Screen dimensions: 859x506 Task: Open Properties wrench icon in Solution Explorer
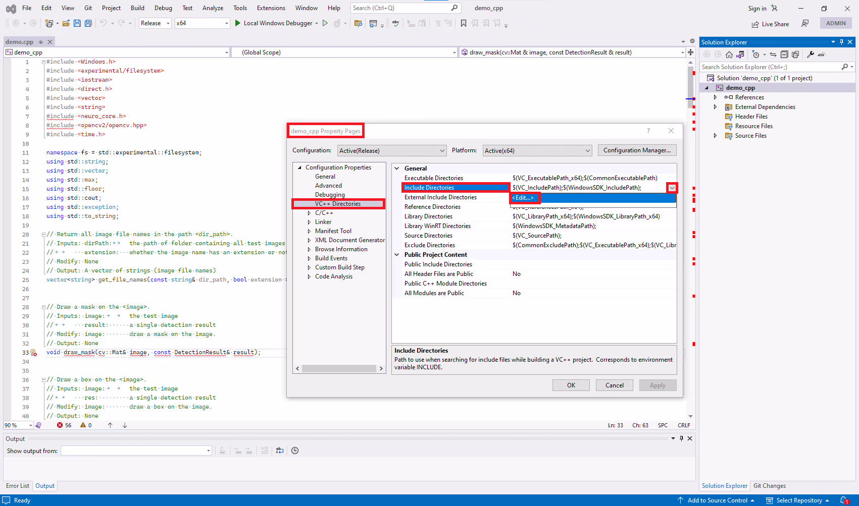(x=811, y=54)
